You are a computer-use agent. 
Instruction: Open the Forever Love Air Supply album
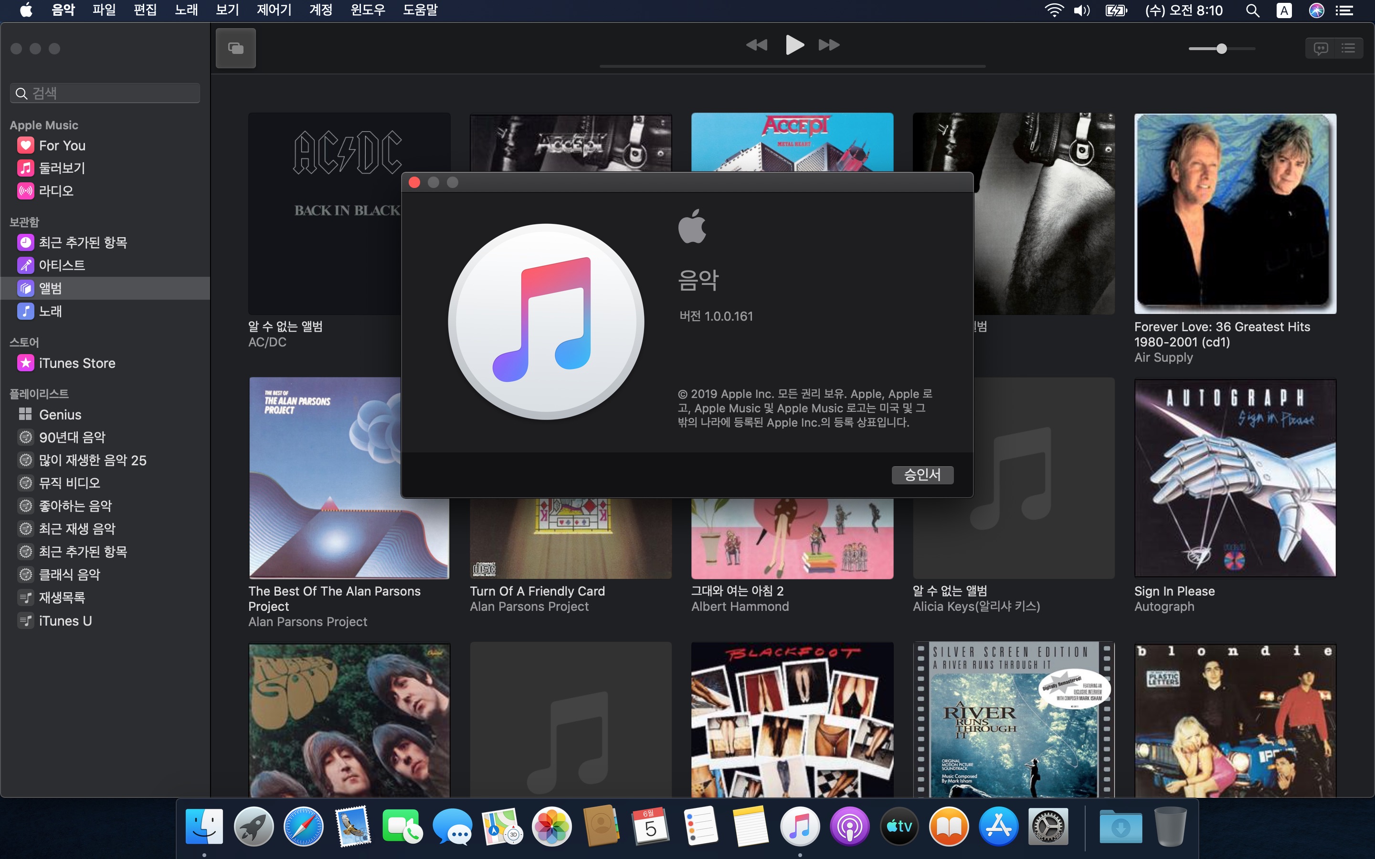[x=1235, y=214]
